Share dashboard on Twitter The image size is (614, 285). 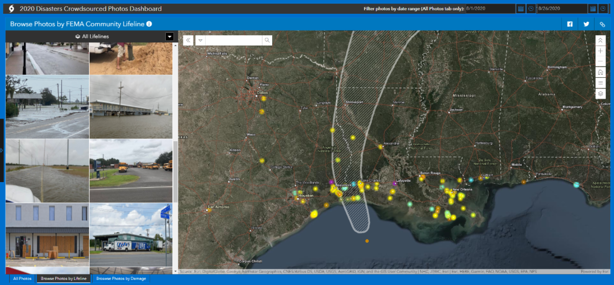(x=586, y=24)
